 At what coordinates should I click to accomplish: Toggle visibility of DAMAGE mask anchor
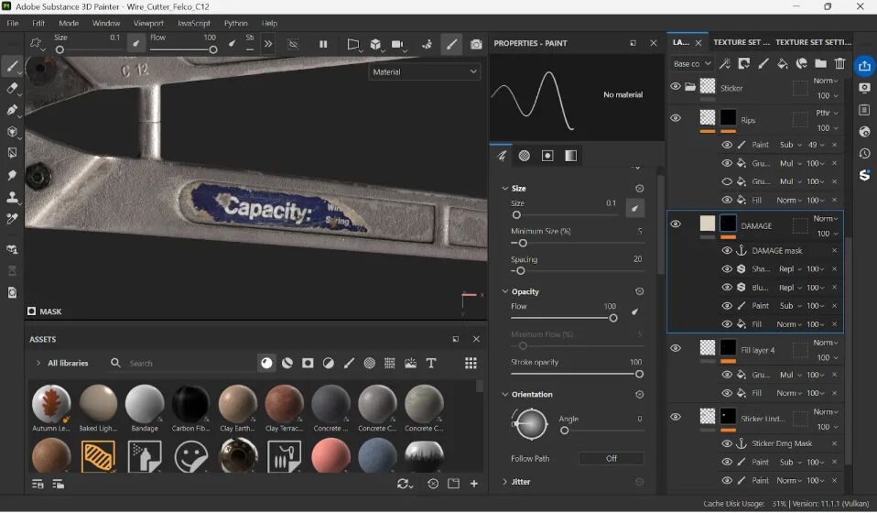(x=727, y=251)
